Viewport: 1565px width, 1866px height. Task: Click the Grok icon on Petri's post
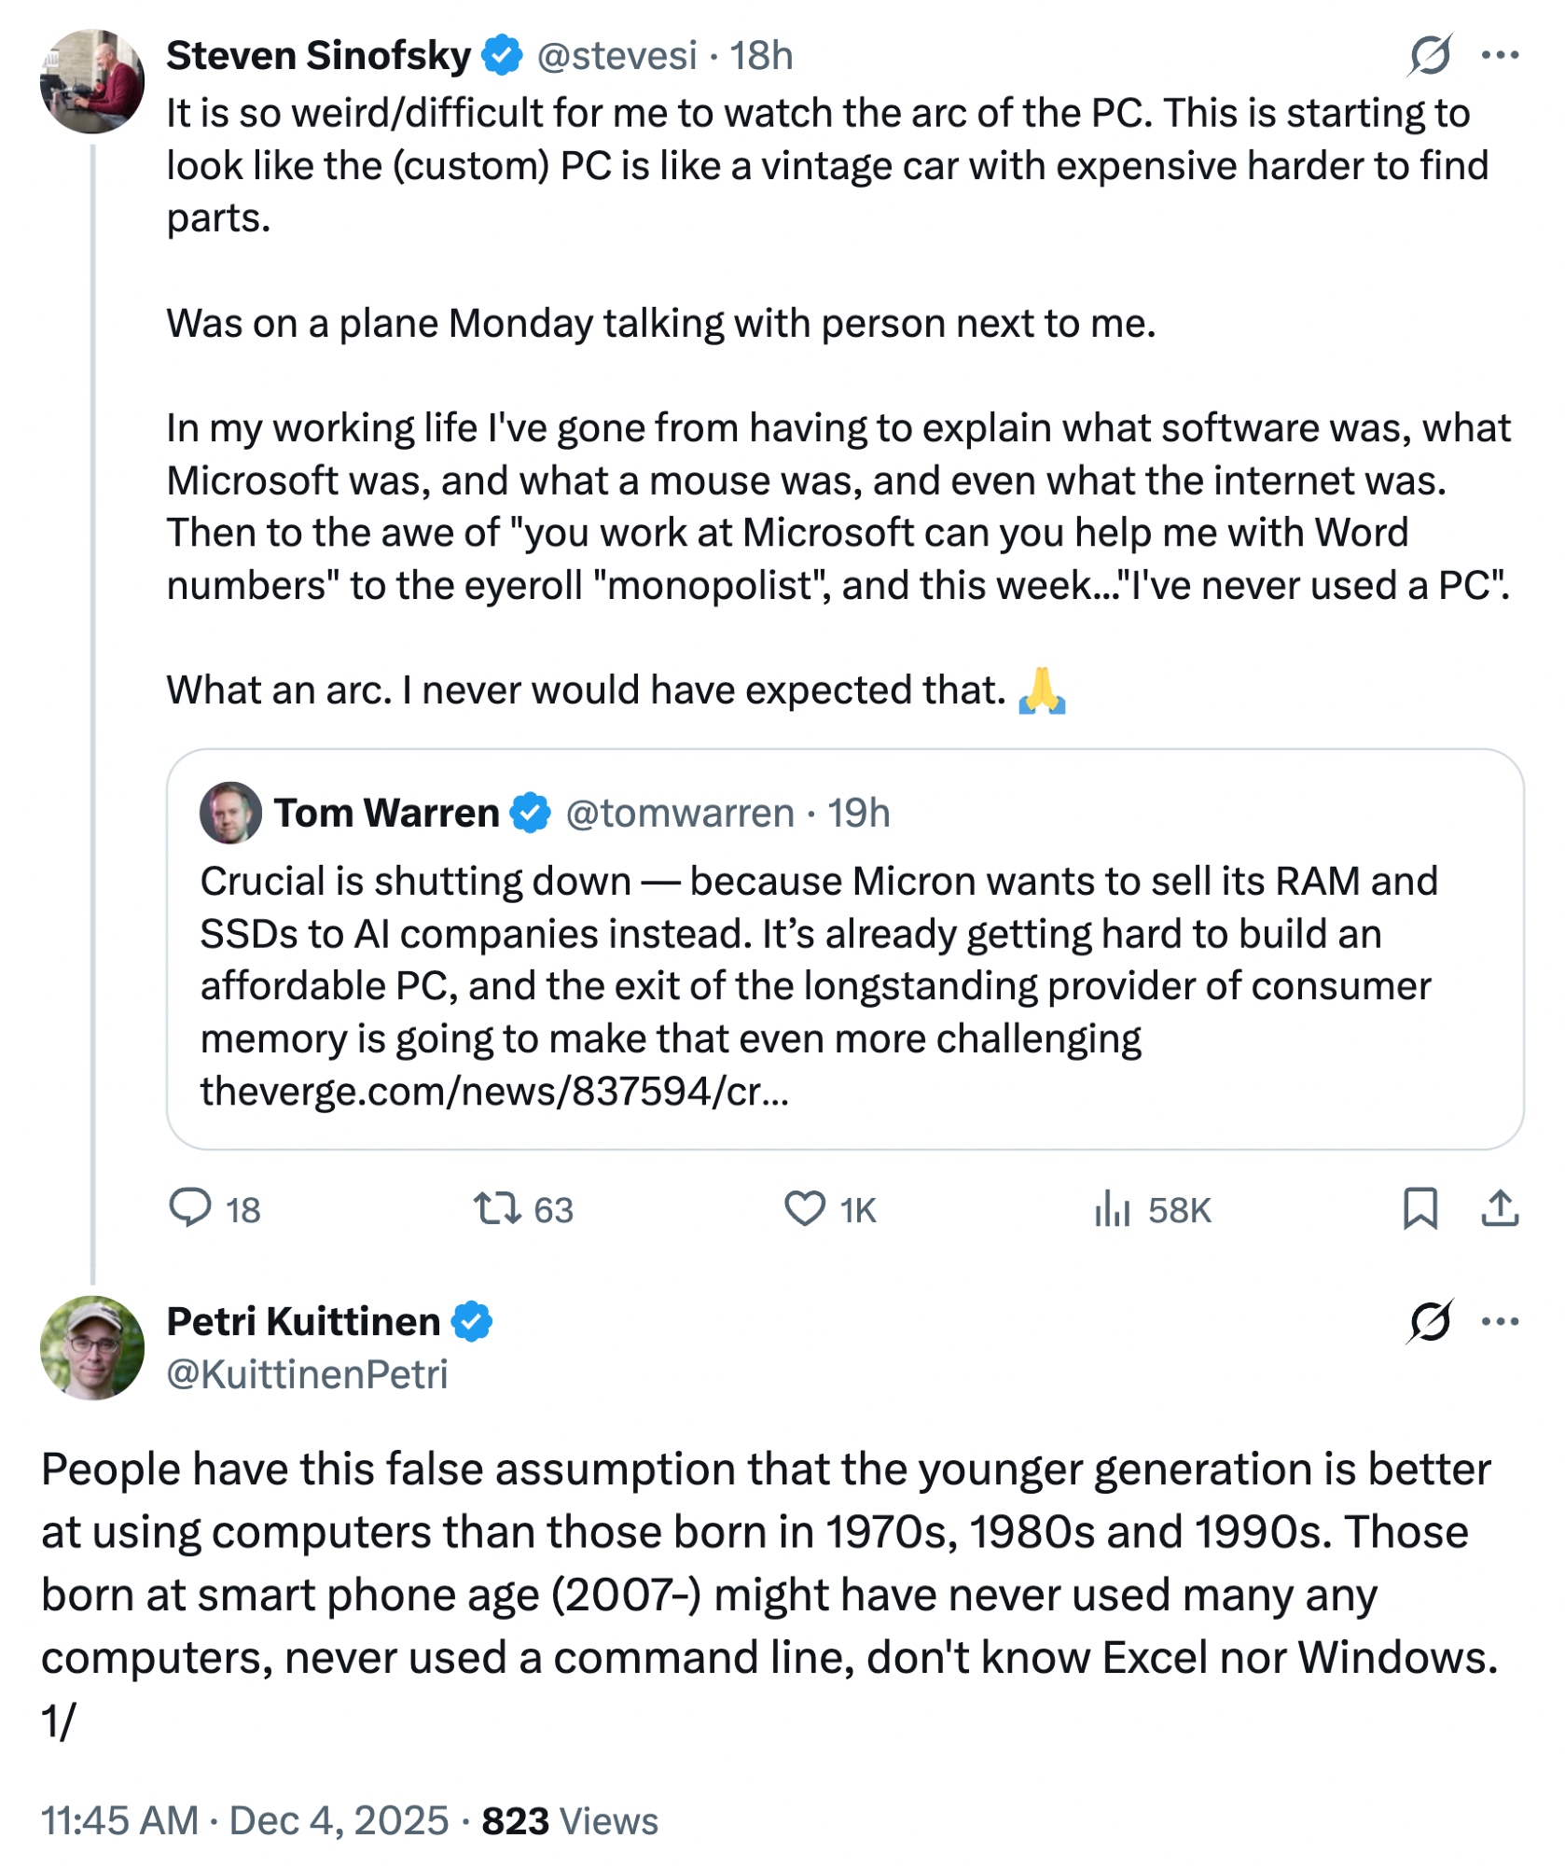[x=1430, y=1321]
